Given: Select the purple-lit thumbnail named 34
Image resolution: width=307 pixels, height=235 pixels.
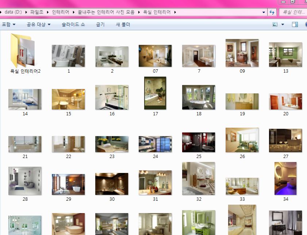Looking at the screenshot, I should 285,178.
